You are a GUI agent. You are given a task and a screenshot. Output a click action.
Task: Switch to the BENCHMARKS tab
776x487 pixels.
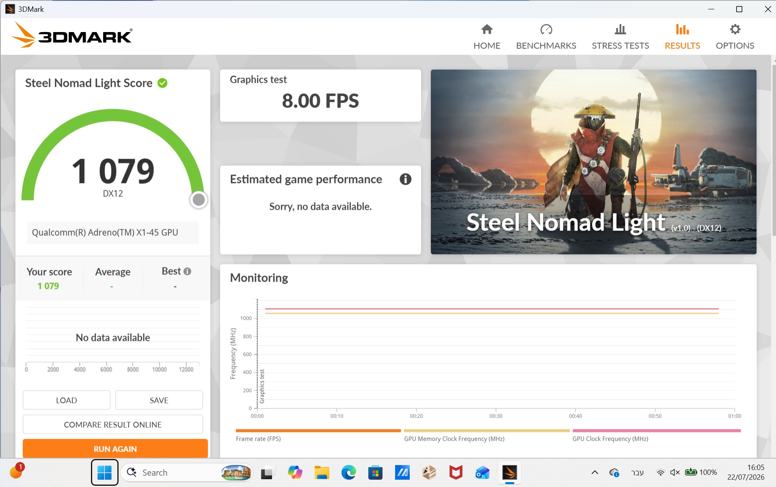(x=546, y=37)
